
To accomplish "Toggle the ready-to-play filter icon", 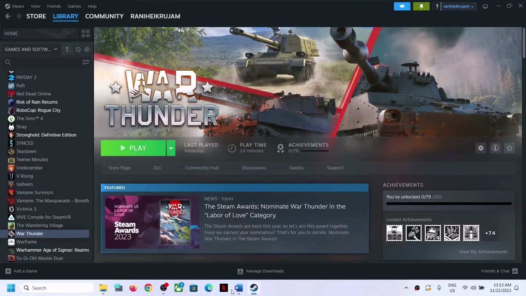I will point(87,49).
